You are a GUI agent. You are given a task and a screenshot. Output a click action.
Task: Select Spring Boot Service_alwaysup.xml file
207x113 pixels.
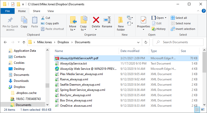(x=126, y=90)
